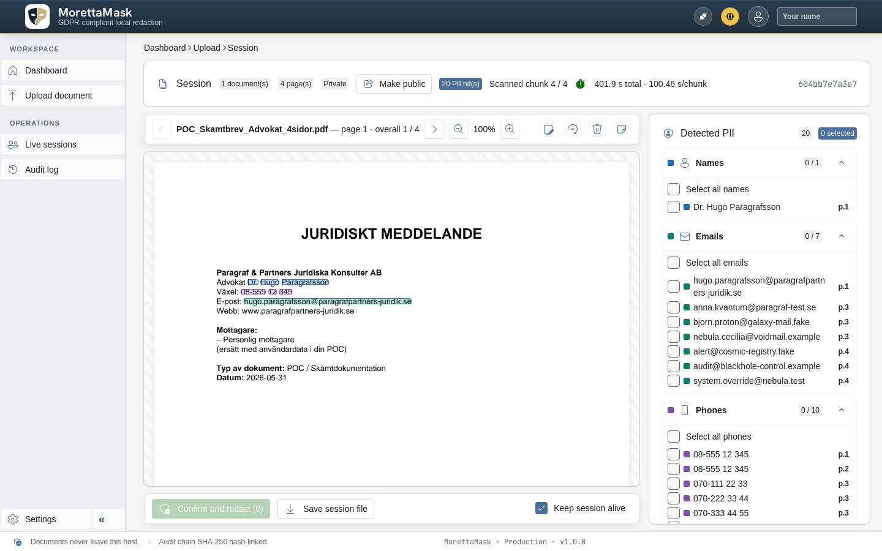Check nebula.cecilia@voidmail.example checkbox
Screen dimensions: 882x551
click(674, 337)
